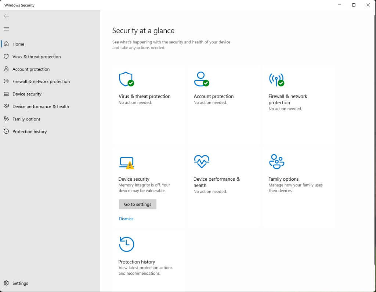Click the Device security laptop warning icon
376x292 pixels.
click(127, 163)
